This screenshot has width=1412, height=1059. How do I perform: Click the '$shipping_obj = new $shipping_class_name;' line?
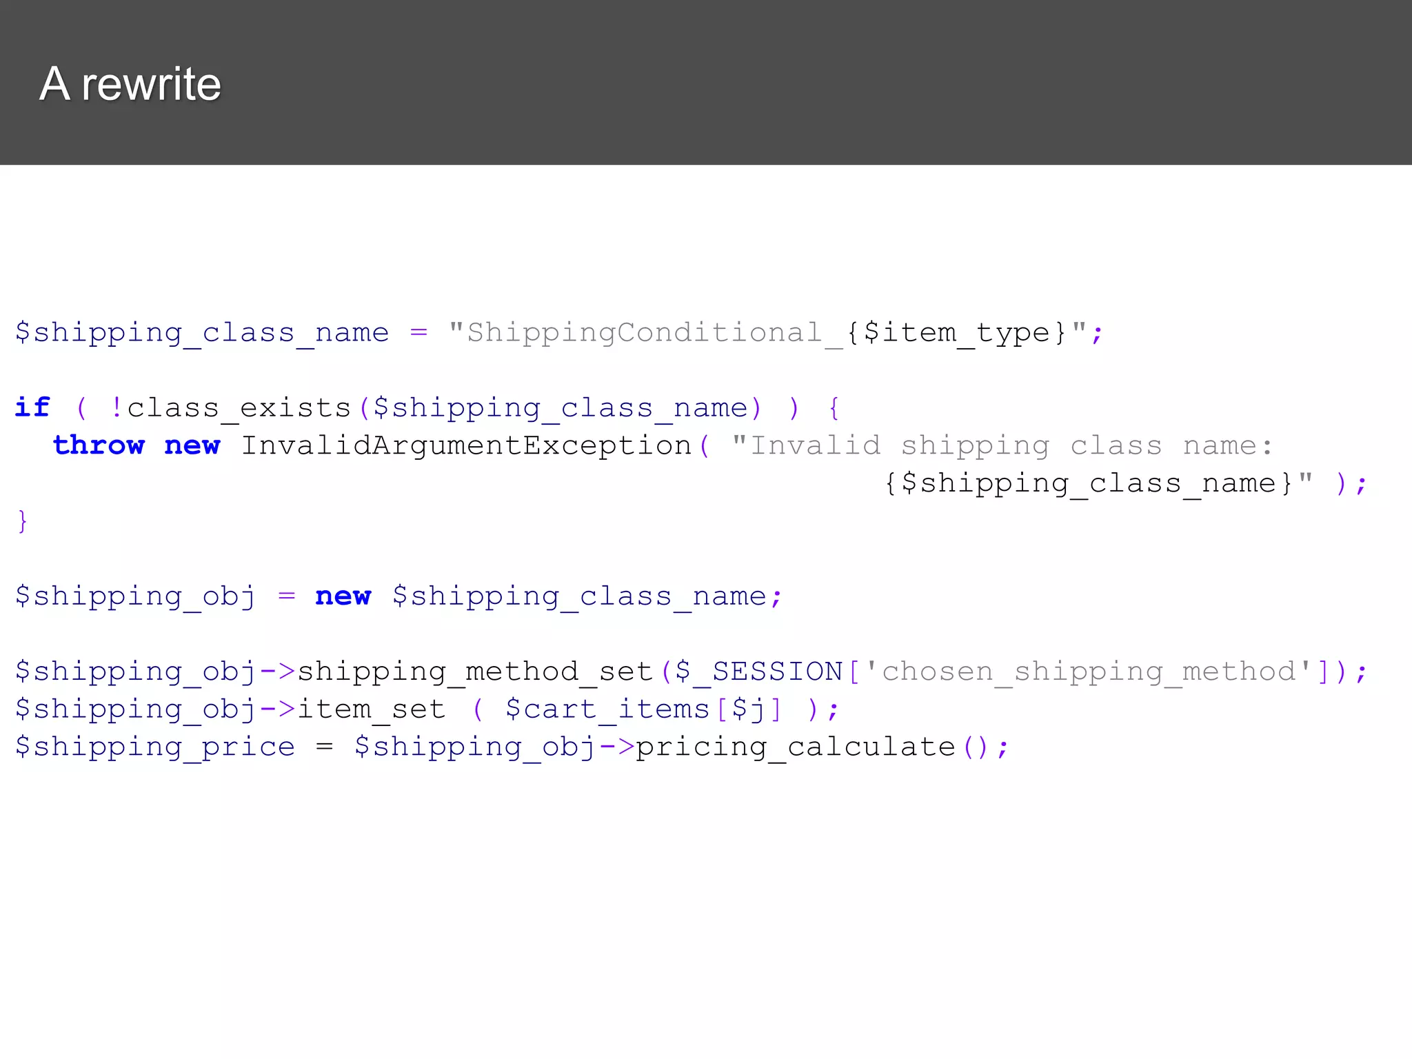click(399, 596)
